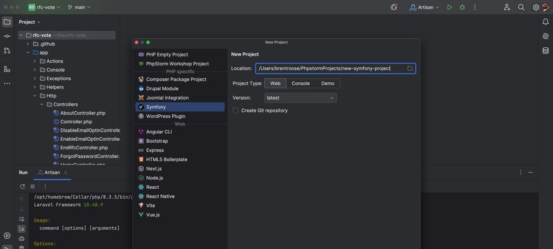Expand the Actions folder
Screen dimensions: 553x249
point(35,62)
